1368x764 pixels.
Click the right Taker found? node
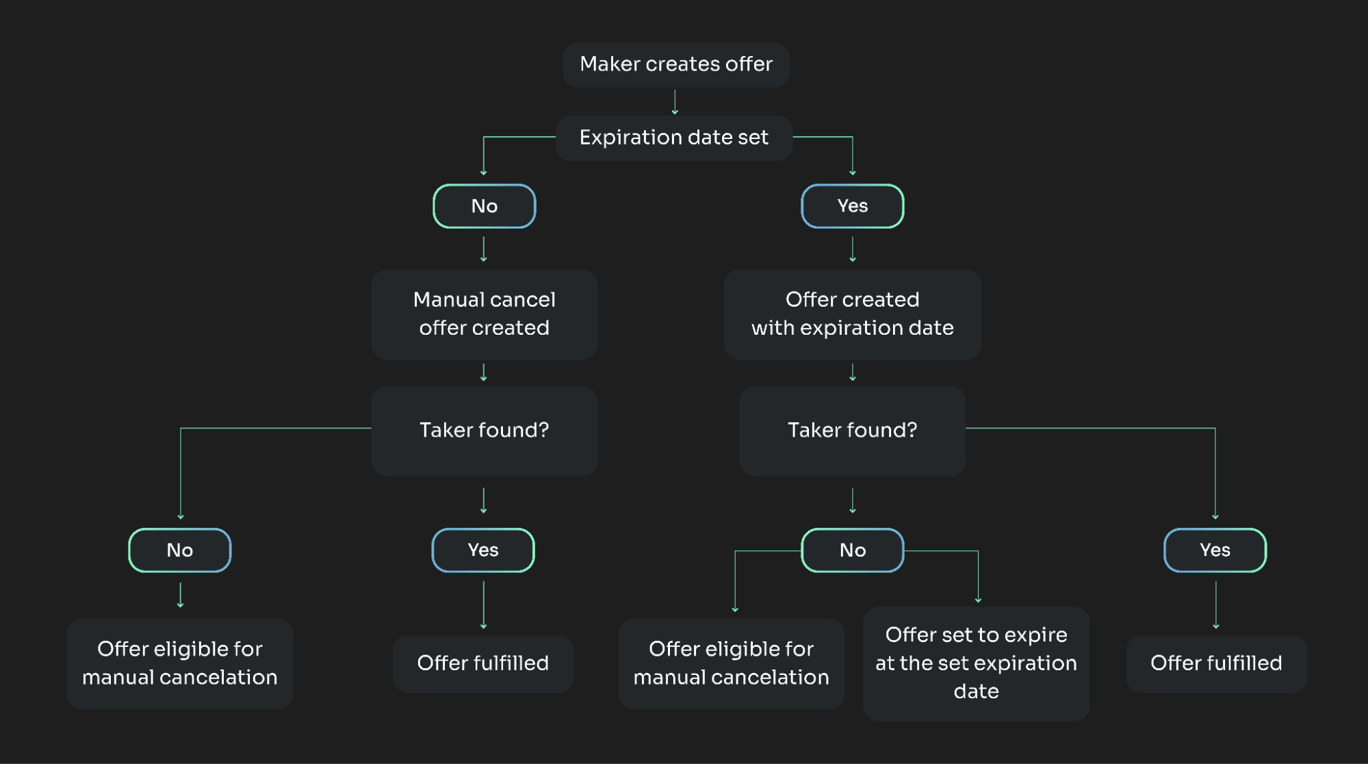[x=853, y=431]
